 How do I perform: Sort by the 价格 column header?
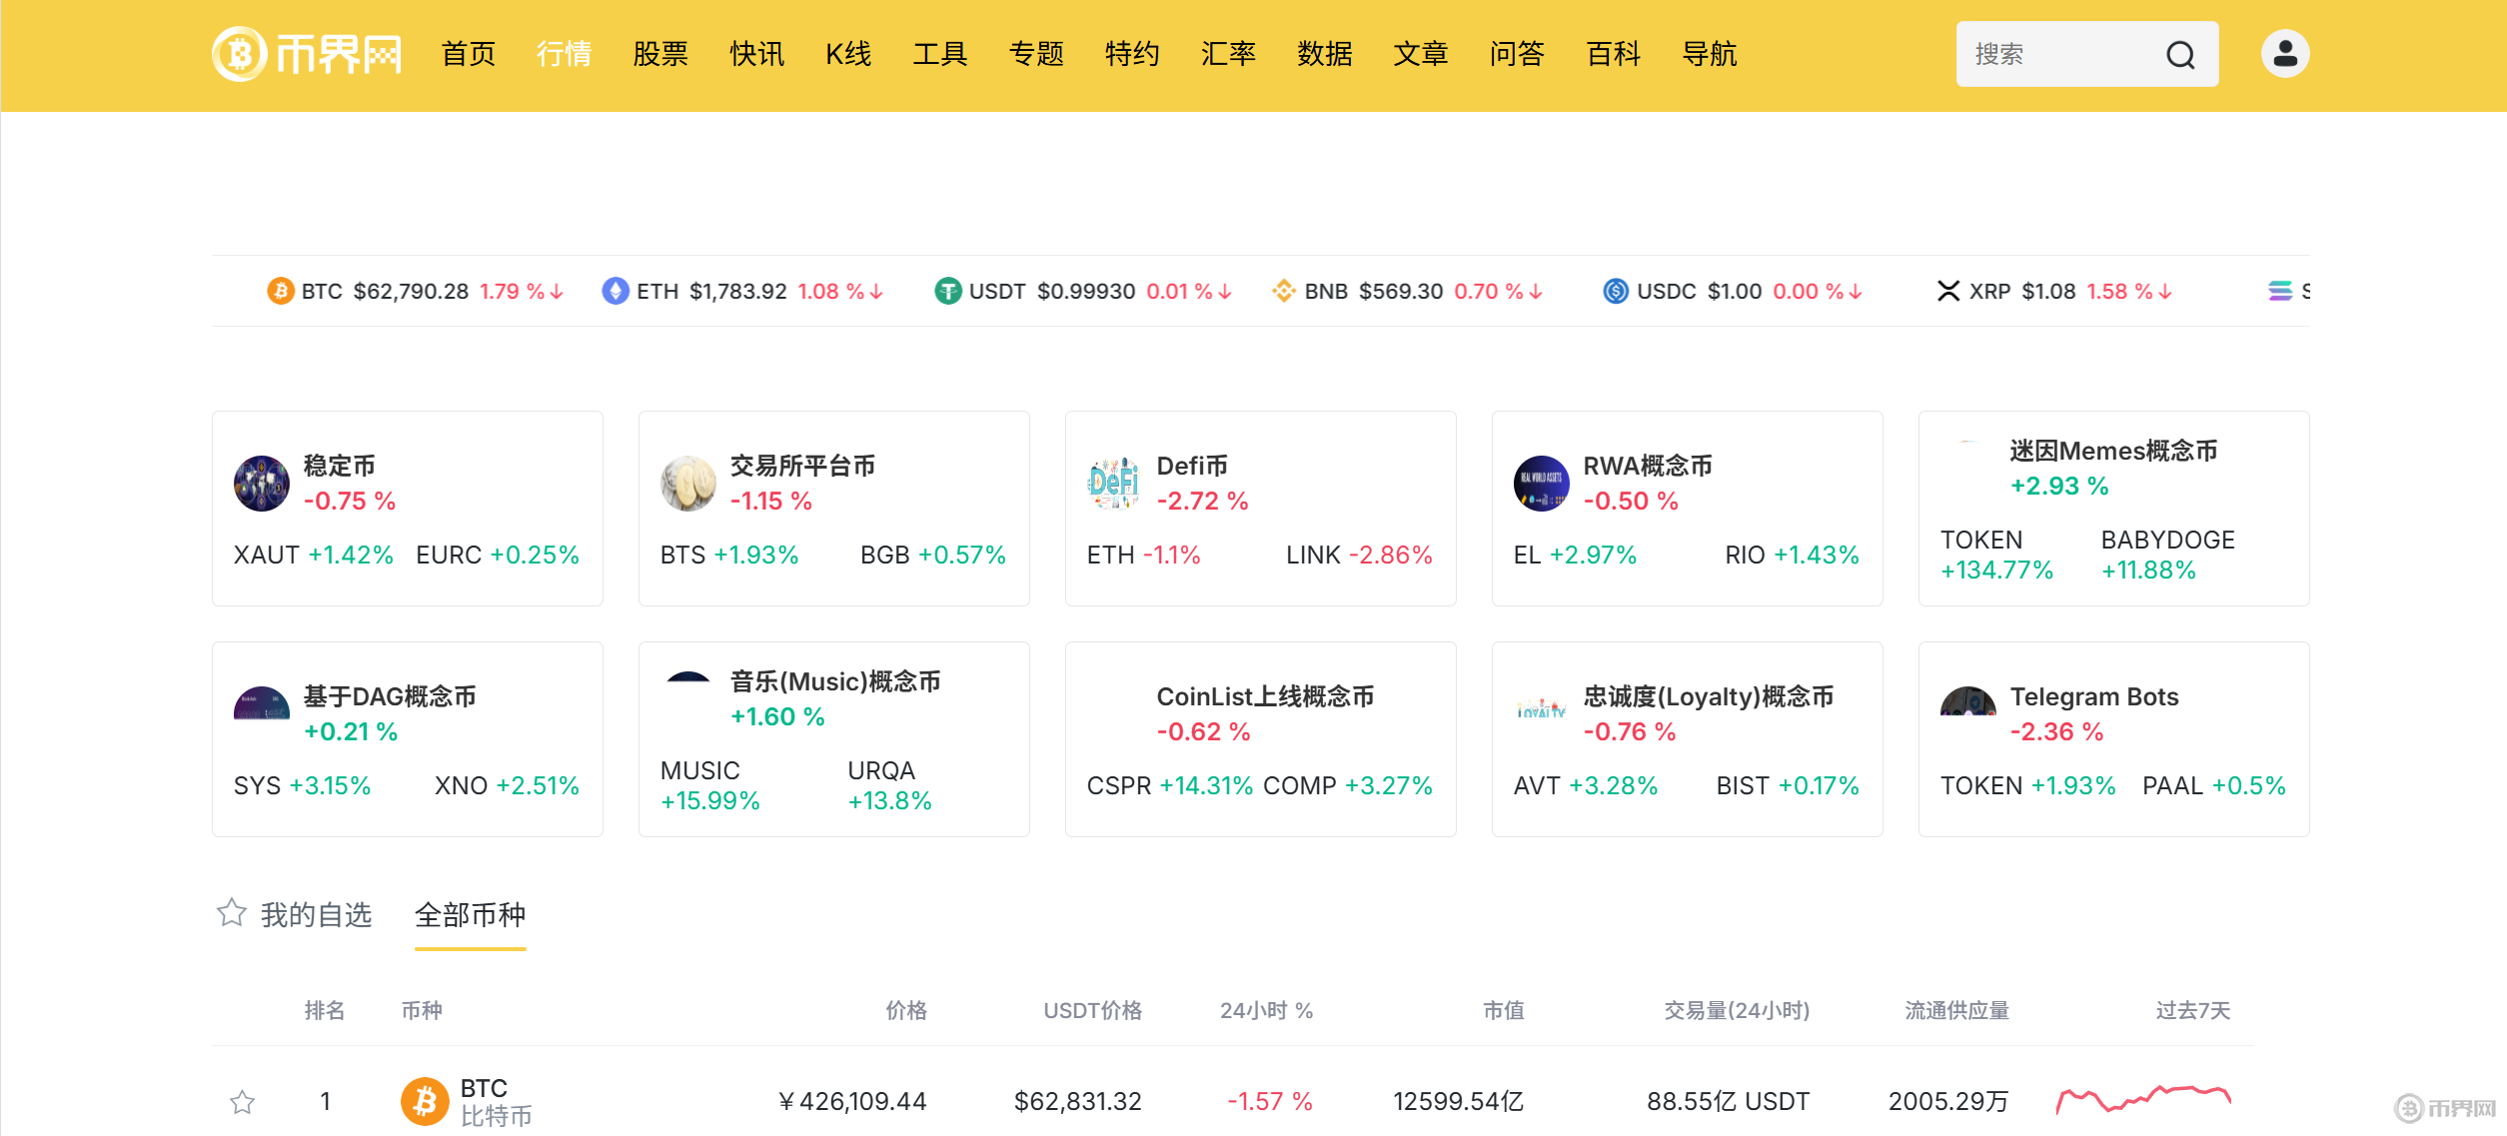pyautogui.click(x=906, y=1010)
